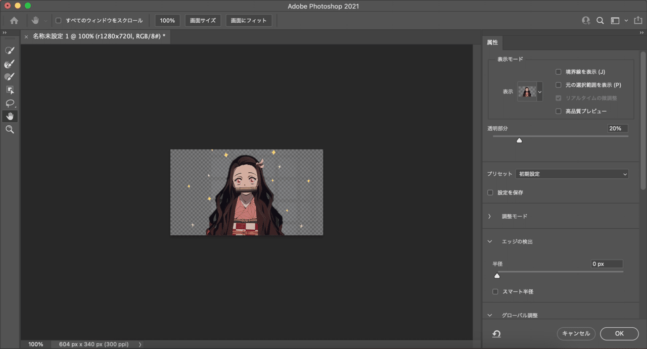Check the 設定を保存 checkbox

[490, 192]
